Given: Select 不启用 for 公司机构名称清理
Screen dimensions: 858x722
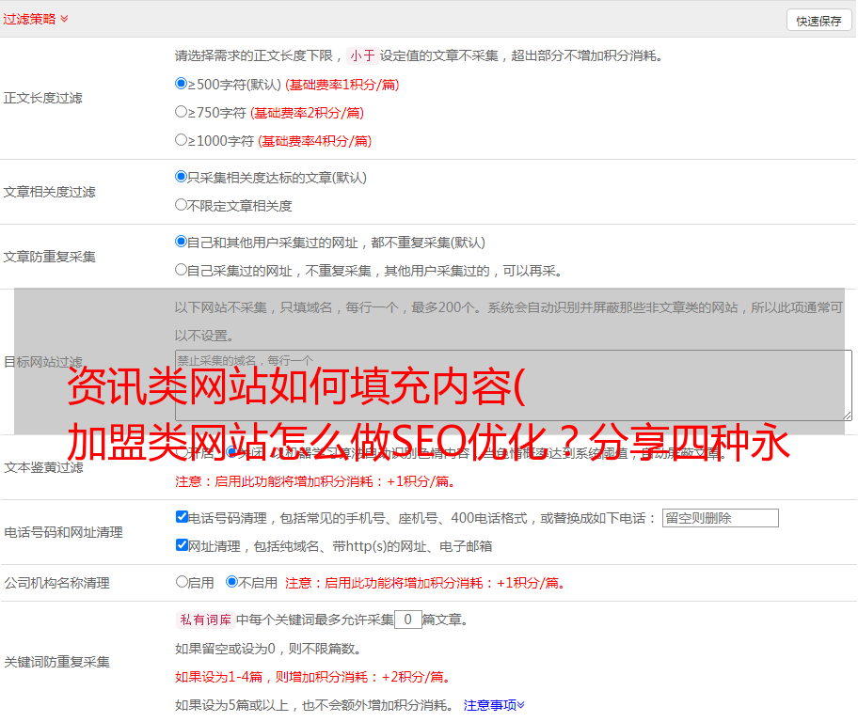Looking at the screenshot, I should point(231,581).
